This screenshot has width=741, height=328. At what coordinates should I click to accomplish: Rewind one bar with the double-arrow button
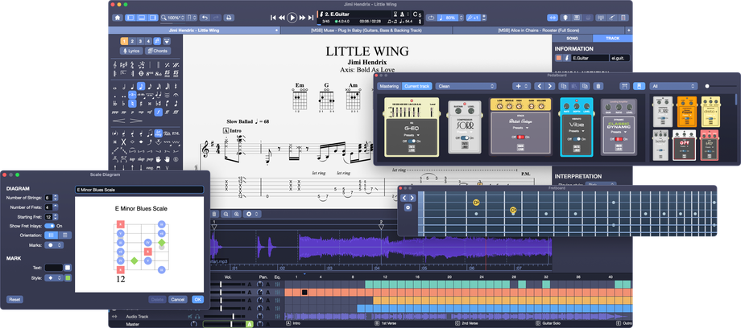pos(282,18)
